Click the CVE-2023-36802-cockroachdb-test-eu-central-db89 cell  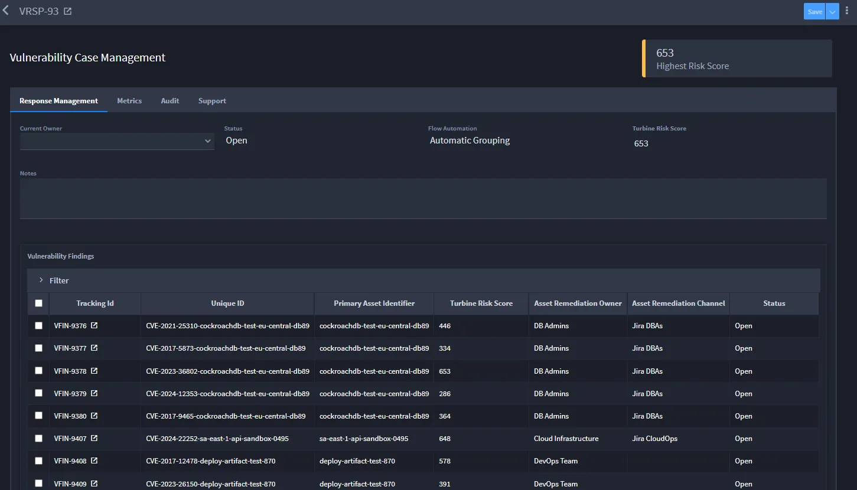click(x=228, y=371)
